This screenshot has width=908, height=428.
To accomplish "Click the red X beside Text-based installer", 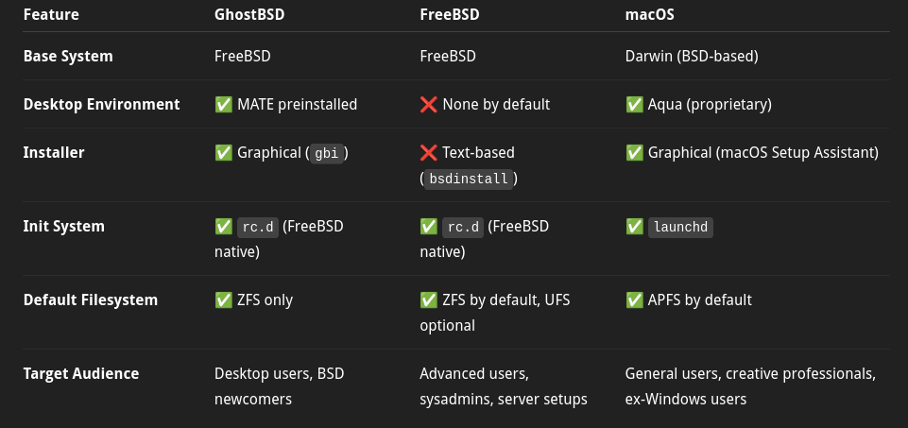I will [x=429, y=153].
